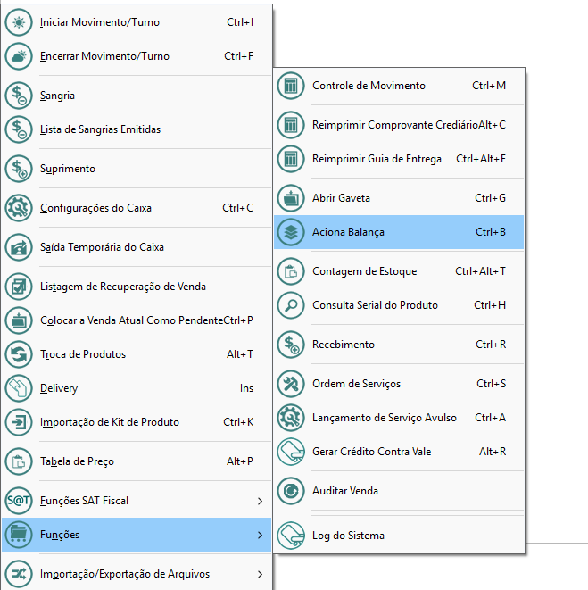Click the gear icon for Configurações do Caixa
This screenshot has height=590, width=588.
click(x=19, y=208)
